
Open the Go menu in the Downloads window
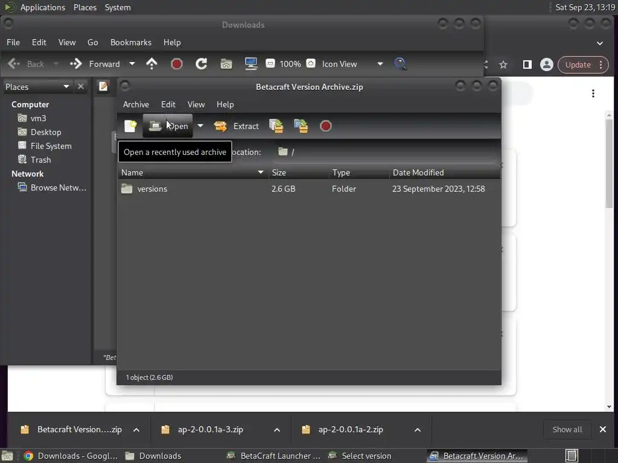click(92, 42)
